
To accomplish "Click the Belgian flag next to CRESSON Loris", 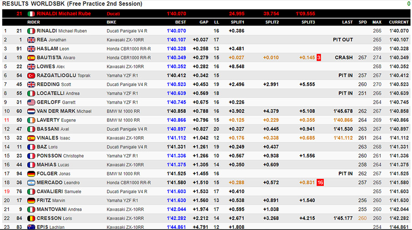I will 31,218.
